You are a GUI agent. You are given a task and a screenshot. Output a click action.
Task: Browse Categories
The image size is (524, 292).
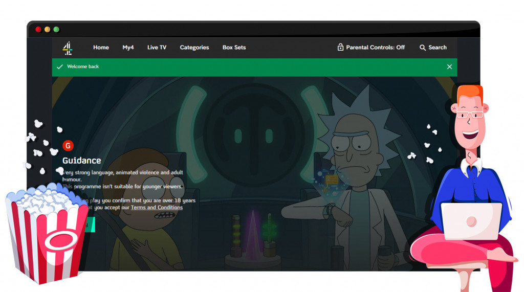[x=194, y=48]
